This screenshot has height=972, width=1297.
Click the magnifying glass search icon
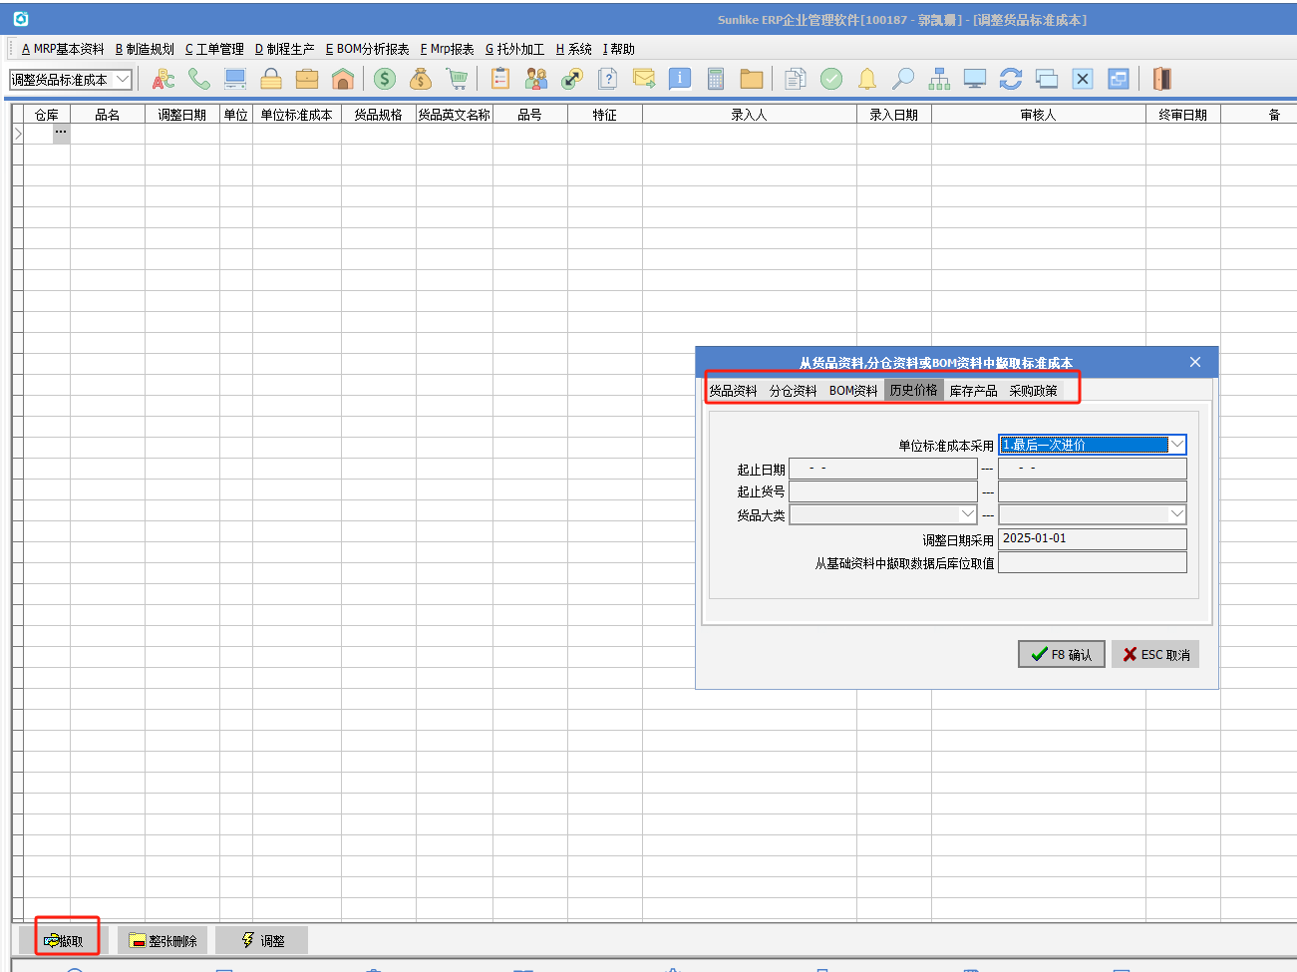[x=903, y=79]
